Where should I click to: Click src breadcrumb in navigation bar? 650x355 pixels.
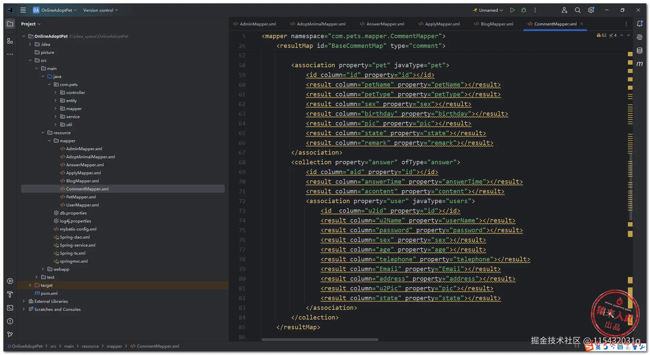53,346
